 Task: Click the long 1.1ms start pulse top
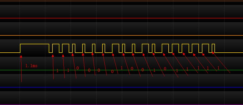tap(35, 44)
